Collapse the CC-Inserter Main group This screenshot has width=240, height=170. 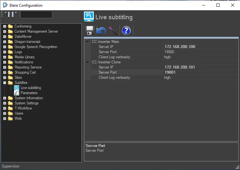pyautogui.click(x=88, y=42)
